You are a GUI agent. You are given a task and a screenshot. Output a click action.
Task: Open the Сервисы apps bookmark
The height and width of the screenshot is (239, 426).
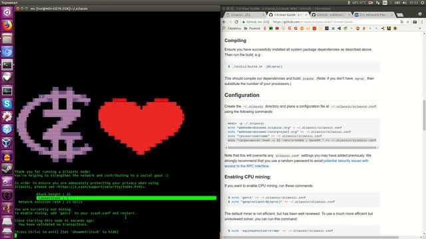pos(232,29)
